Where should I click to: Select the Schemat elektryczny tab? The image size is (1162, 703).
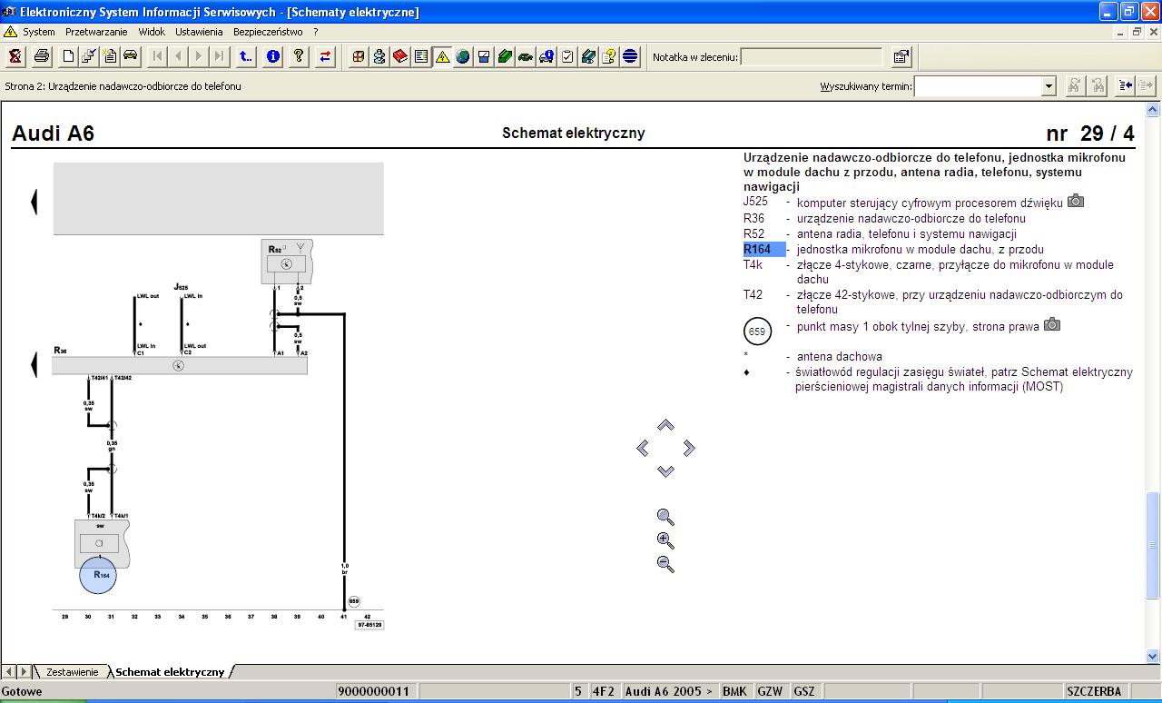point(170,672)
